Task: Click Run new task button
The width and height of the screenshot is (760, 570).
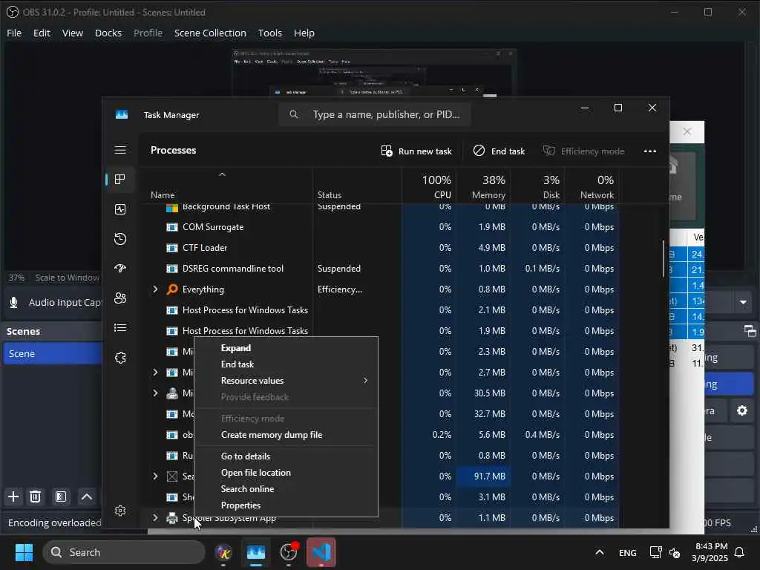Action: pos(416,151)
